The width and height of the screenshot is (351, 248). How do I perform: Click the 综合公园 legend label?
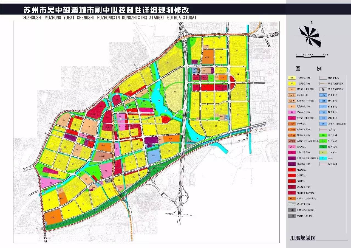332,135
